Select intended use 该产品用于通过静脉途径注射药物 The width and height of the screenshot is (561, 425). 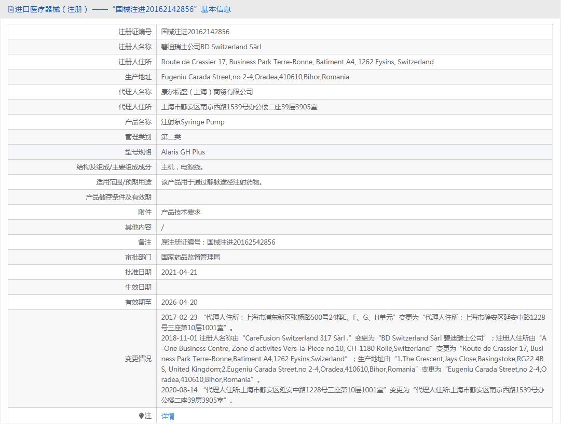(x=213, y=182)
